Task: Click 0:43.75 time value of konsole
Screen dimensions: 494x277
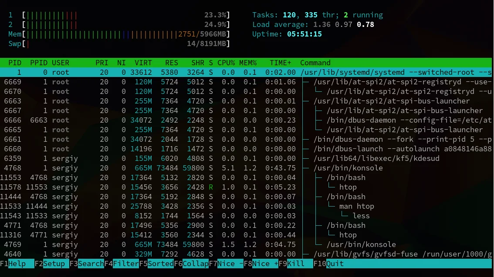Action: [281, 168]
